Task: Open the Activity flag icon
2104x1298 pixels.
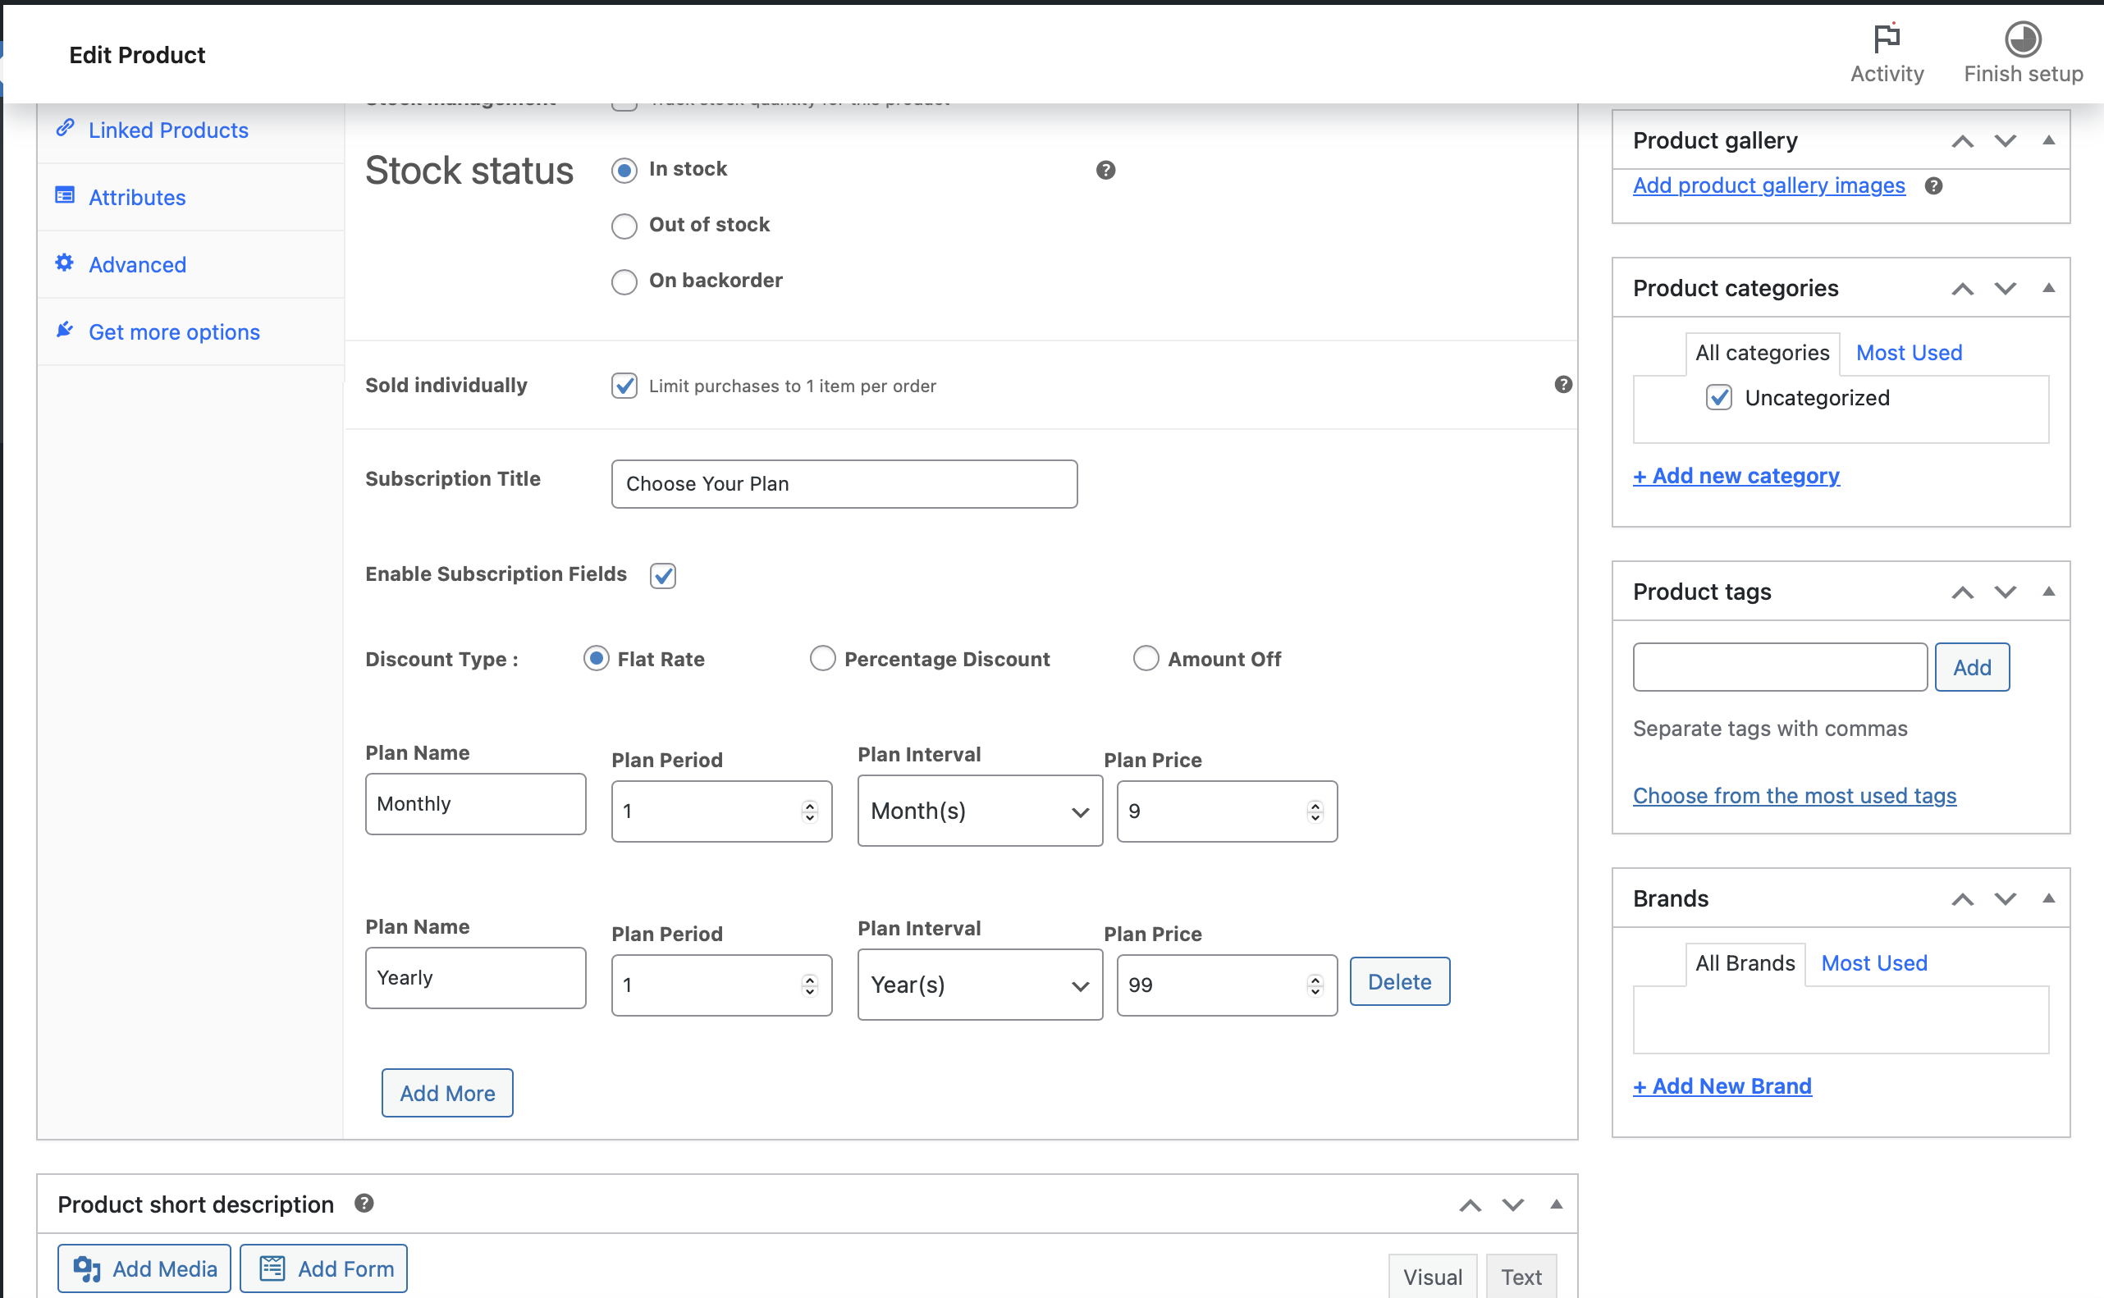Action: tap(1886, 38)
